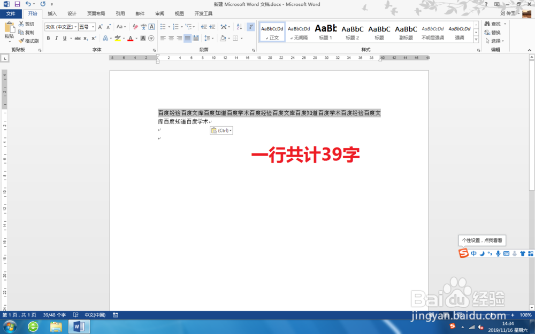
Task: Click word count 39/48 个字 in status bar
Action: [54, 315]
